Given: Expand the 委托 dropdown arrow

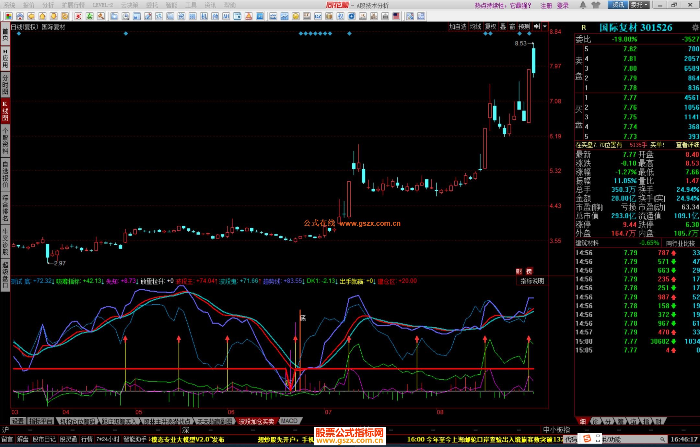Looking at the screenshot, I should pos(646,5).
